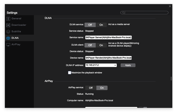Click the Device name text field
Image resolution: width=176 pixels, height=112 pixels.
(x=108, y=58)
